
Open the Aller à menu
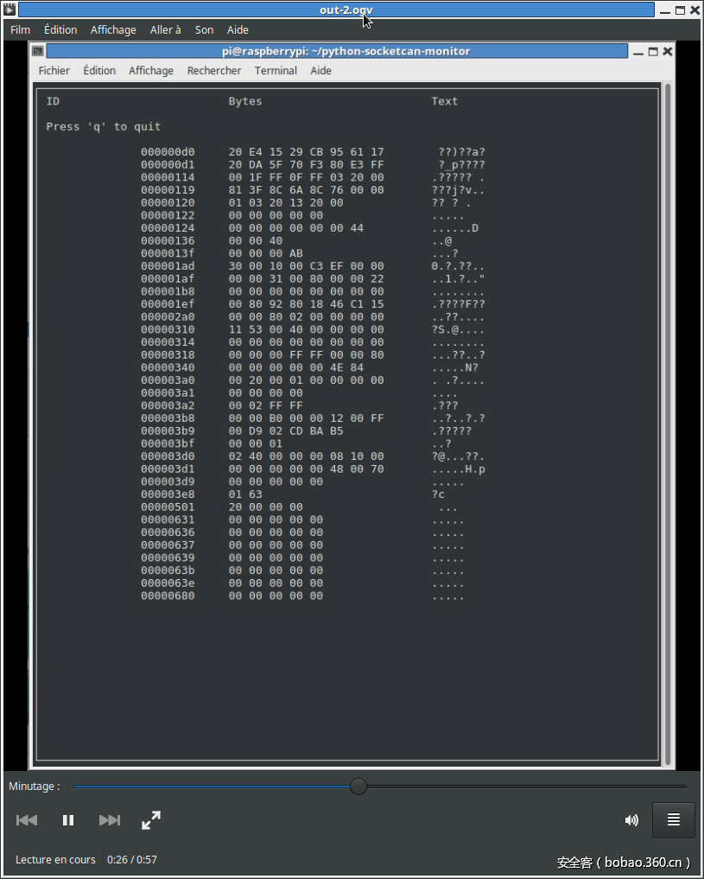pyautogui.click(x=165, y=29)
